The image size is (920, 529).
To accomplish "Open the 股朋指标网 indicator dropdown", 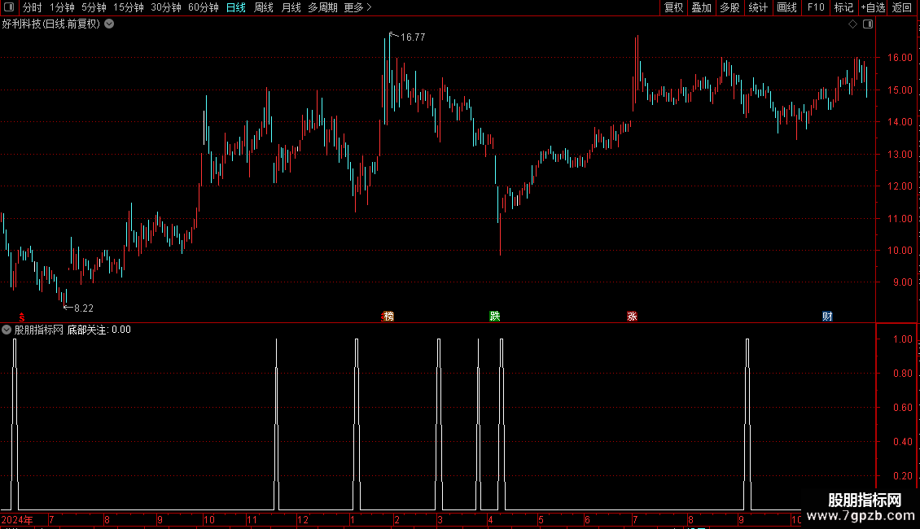I will coord(7,330).
